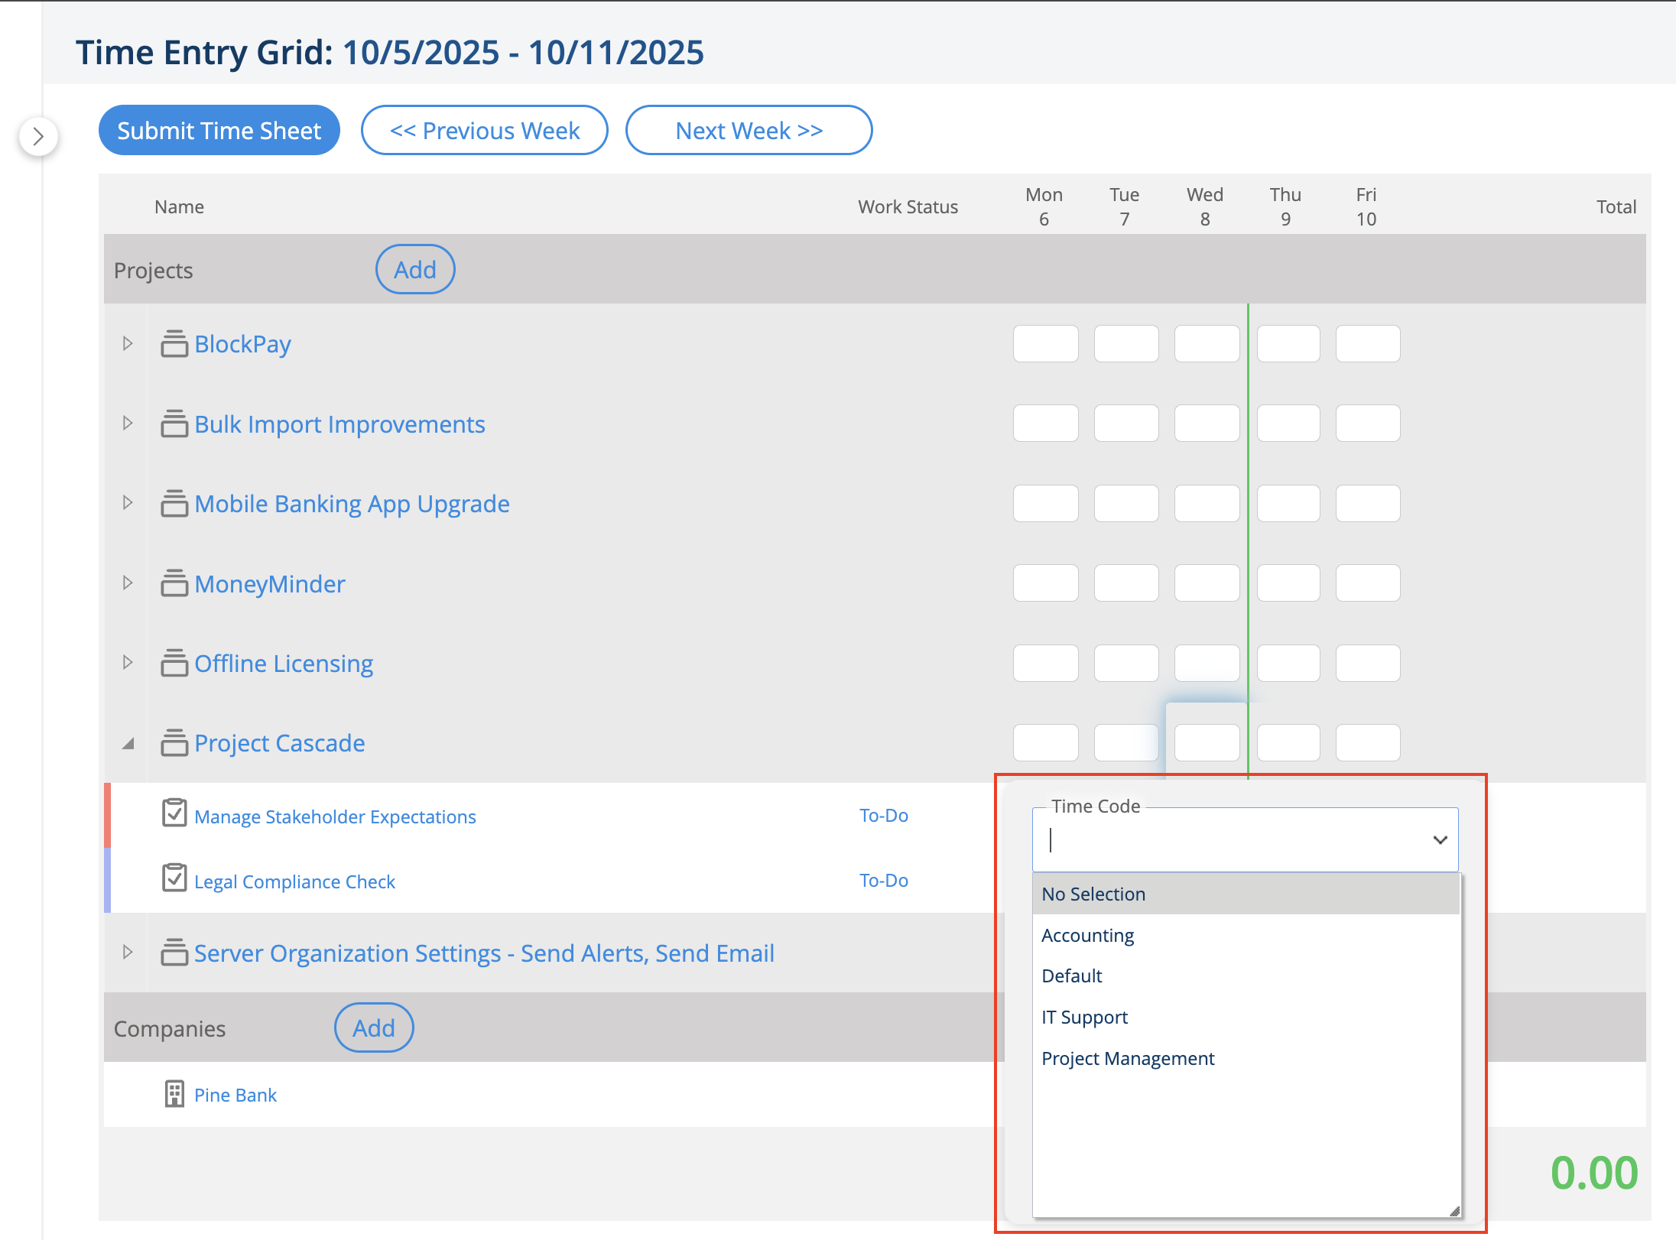1676x1240 pixels.
Task: Choose Project Management time code option
Action: (x=1128, y=1059)
